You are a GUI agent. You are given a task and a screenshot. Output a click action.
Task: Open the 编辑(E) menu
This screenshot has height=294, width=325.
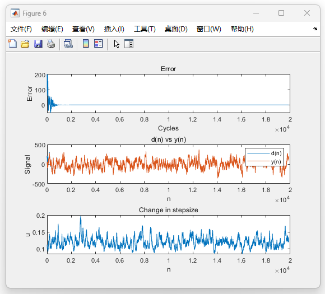[52, 29]
